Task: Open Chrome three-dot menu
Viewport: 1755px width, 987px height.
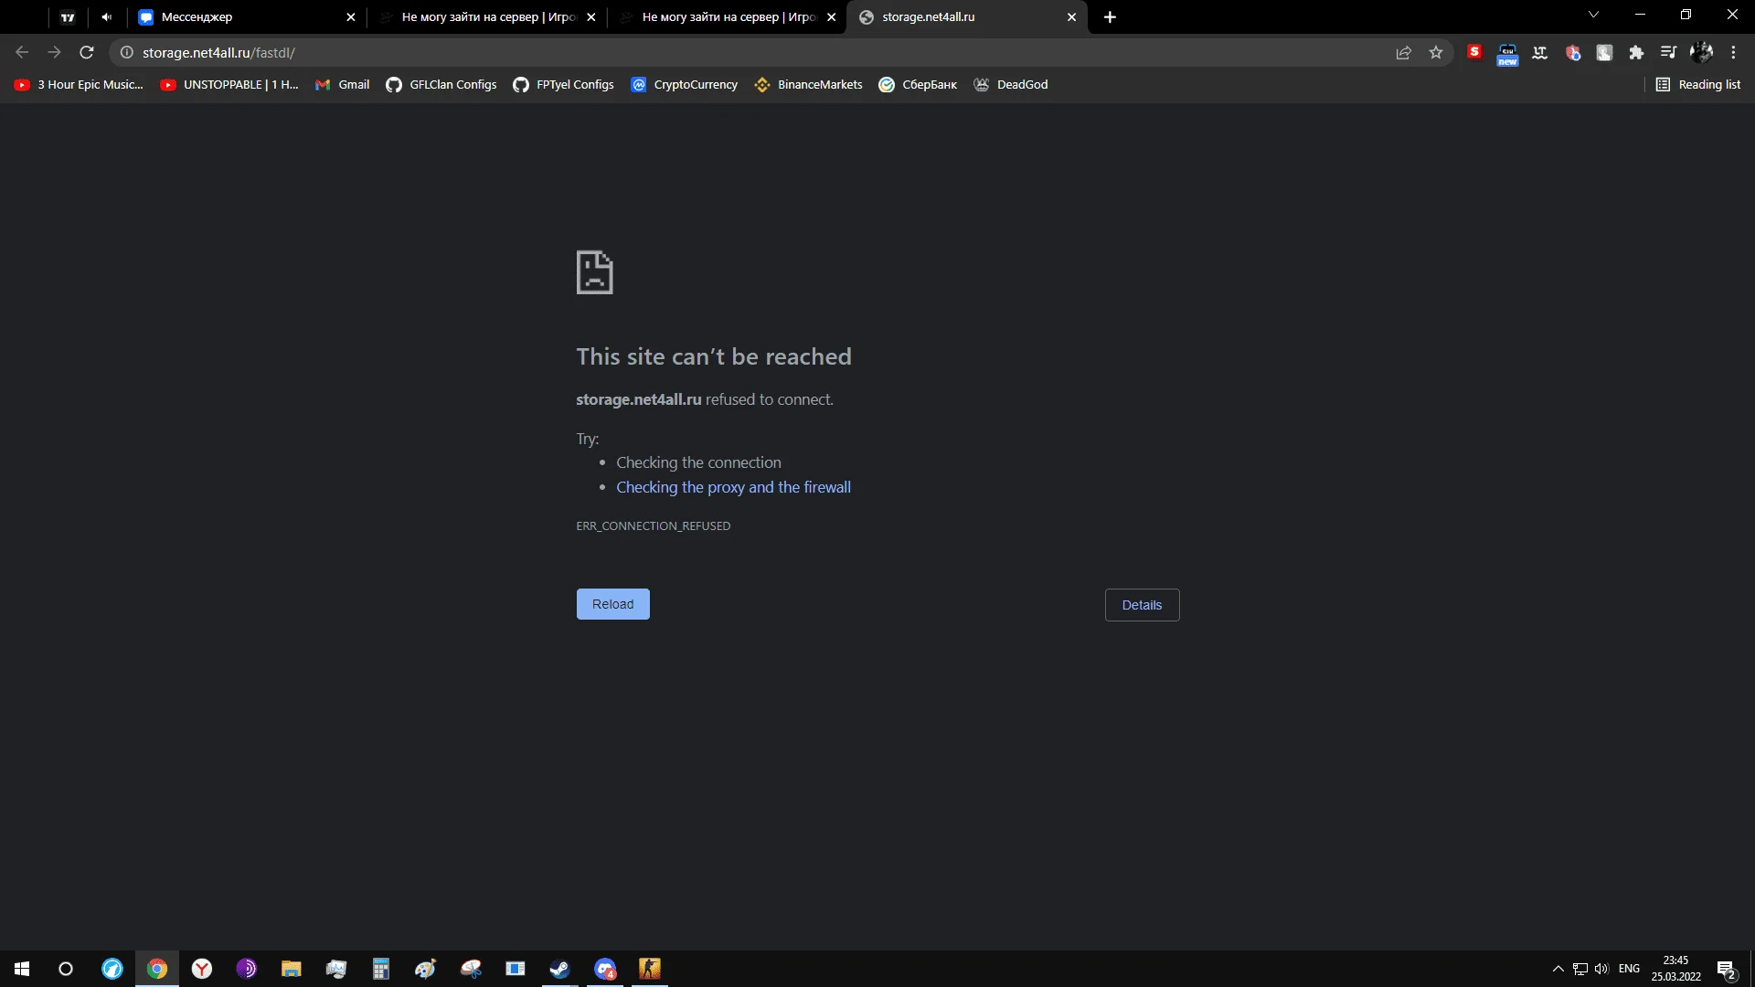Action: tap(1733, 53)
